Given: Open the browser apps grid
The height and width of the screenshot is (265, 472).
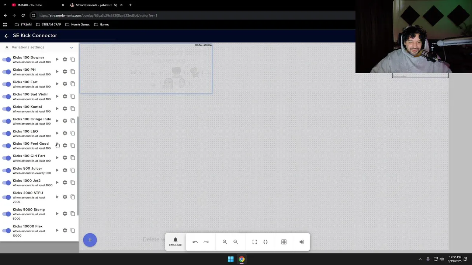Looking at the screenshot, I should [x=5, y=24].
